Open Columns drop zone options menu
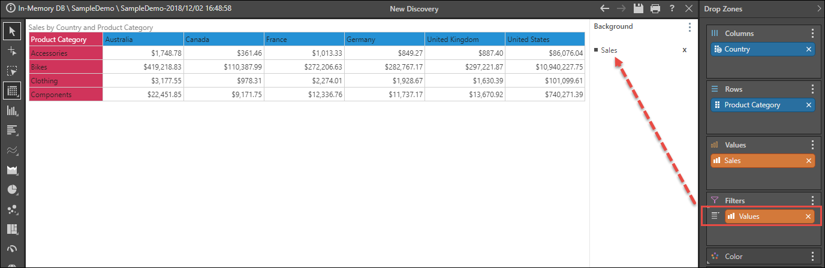Viewport: 825px width, 268px height. 812,34
